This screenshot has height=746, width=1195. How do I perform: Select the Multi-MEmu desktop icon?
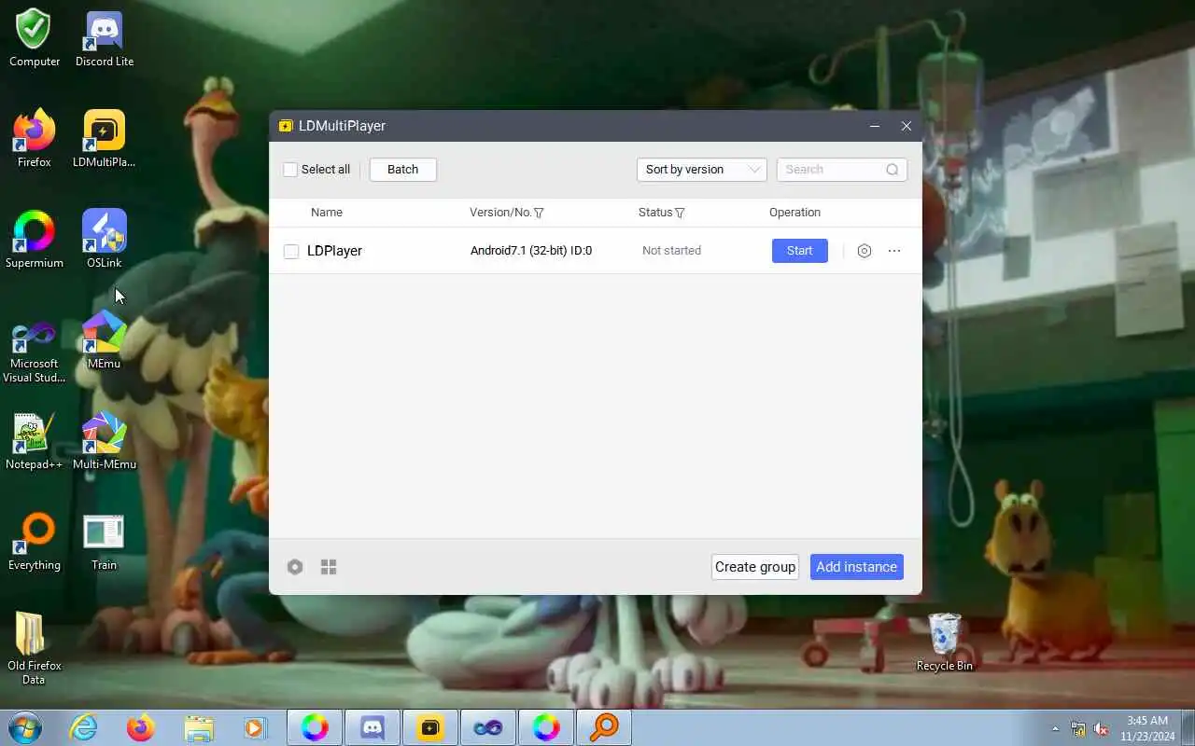point(105,441)
